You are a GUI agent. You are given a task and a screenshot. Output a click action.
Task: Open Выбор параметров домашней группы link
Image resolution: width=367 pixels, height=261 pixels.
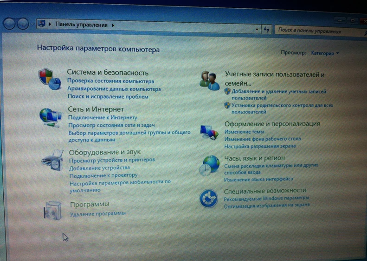point(129,136)
